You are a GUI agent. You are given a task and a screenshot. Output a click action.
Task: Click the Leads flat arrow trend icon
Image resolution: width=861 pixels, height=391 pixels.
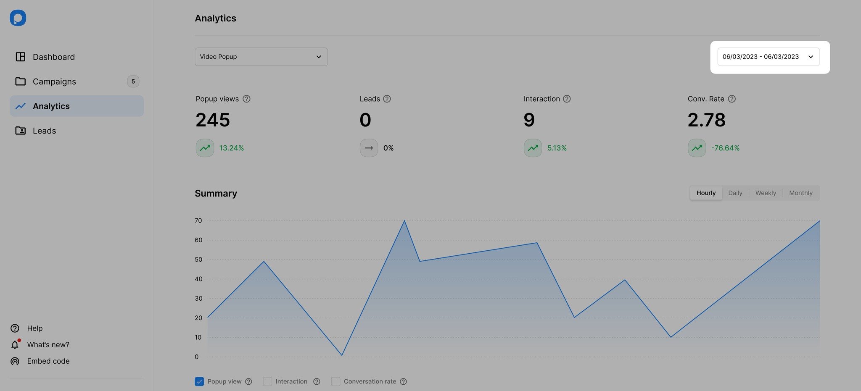[x=369, y=148]
